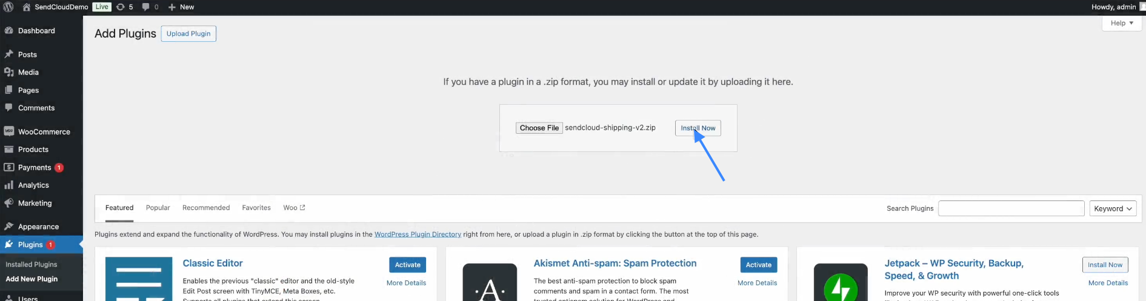
Task: Click the Users icon in the sidebar
Action: (x=9, y=297)
